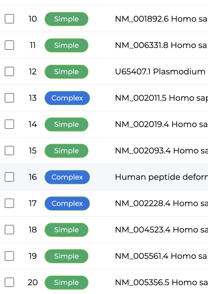This screenshot has width=208, height=294.
Task: Open the NM_001892.6 Homo sapiens entry
Action: click(161, 19)
